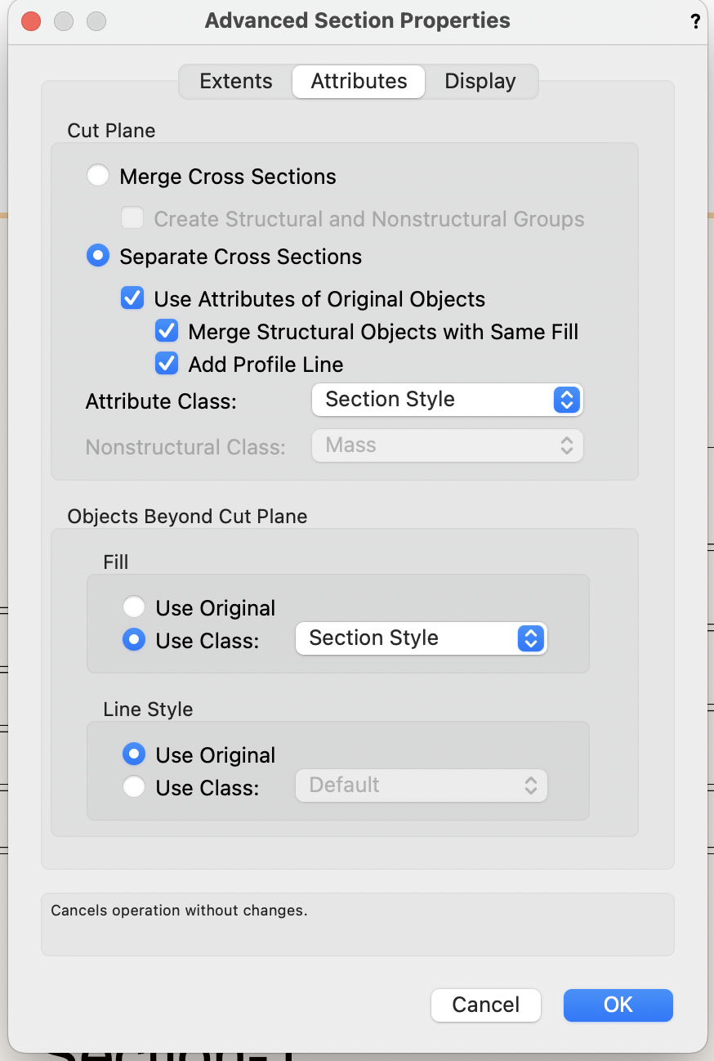
Task: Switch to the Display tab
Action: (480, 81)
